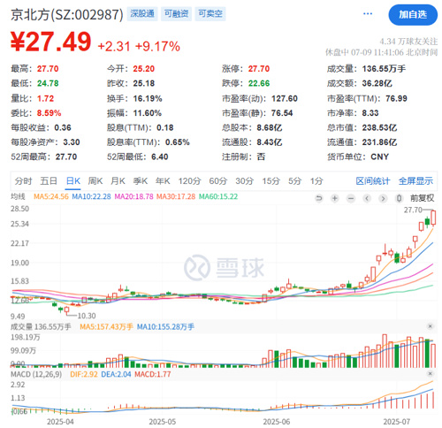Open the 前复权 adjustment dropdown
This screenshot has height=428, width=442.
(x=422, y=198)
